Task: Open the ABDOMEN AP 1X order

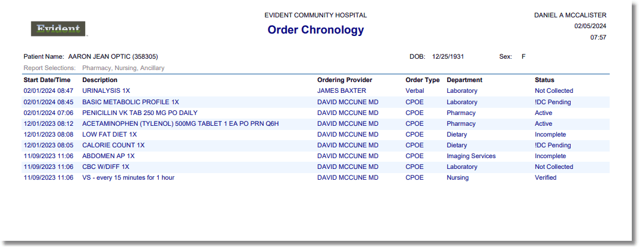Action: pos(108,156)
